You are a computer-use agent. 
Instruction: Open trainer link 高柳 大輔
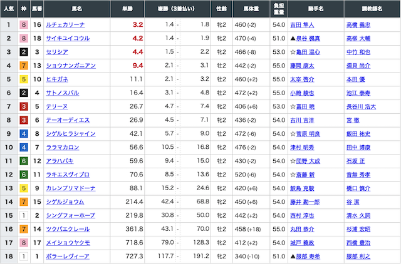tap(358, 39)
